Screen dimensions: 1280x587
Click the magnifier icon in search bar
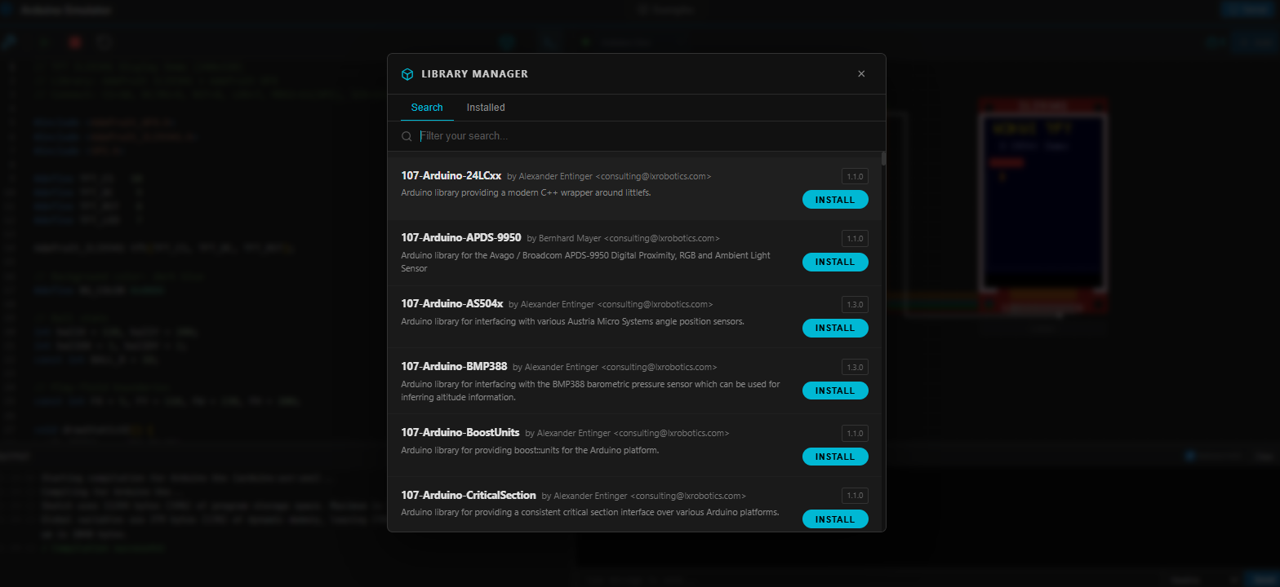point(407,136)
